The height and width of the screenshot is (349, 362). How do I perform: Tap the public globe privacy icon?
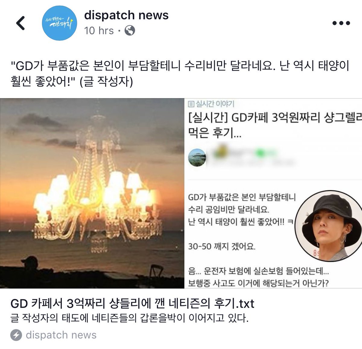coord(130,30)
